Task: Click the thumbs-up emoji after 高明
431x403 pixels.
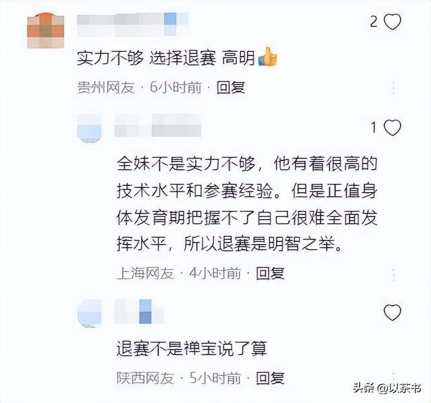Action: [x=267, y=57]
